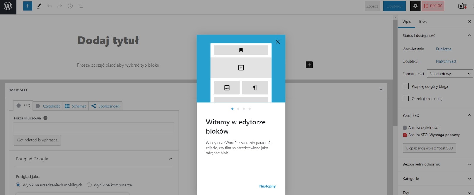Enable Przyklej do góry bloga checkbox

(406, 86)
